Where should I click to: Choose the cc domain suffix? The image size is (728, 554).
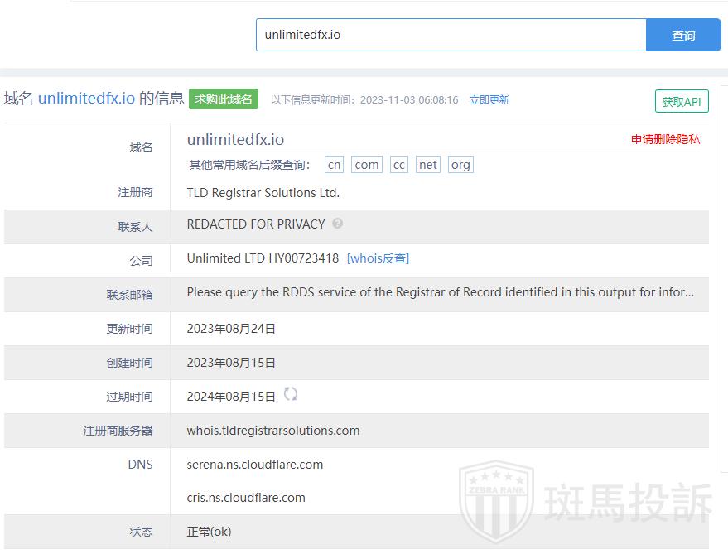click(x=399, y=165)
